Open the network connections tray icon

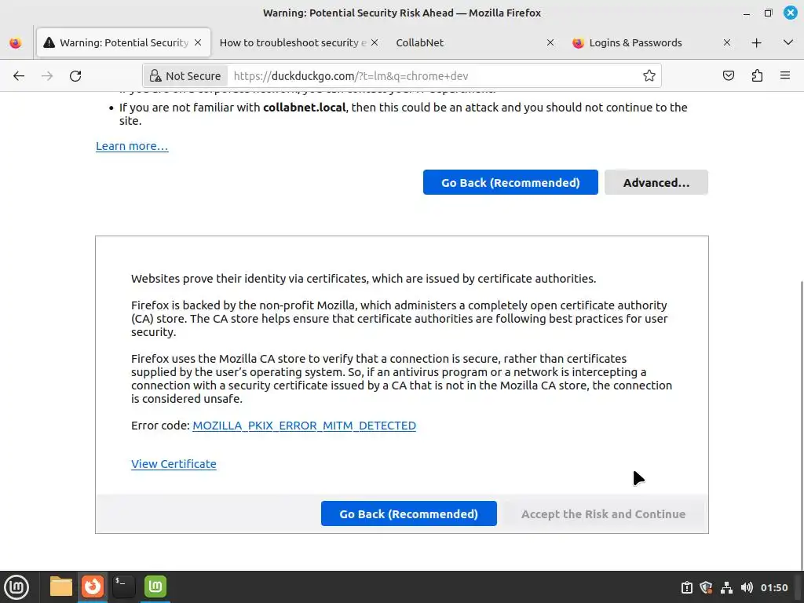[726, 587]
